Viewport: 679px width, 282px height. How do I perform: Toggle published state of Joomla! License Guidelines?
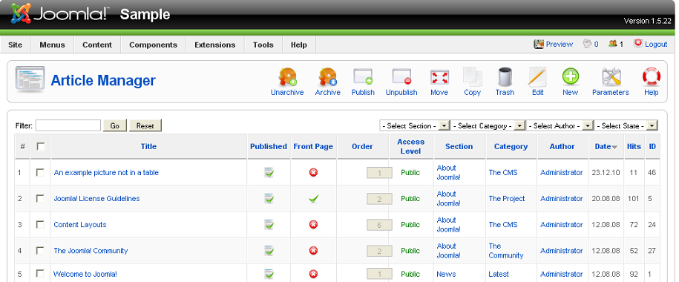269,199
